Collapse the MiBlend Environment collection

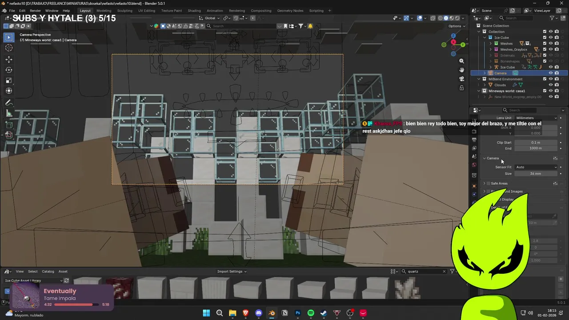(479, 79)
